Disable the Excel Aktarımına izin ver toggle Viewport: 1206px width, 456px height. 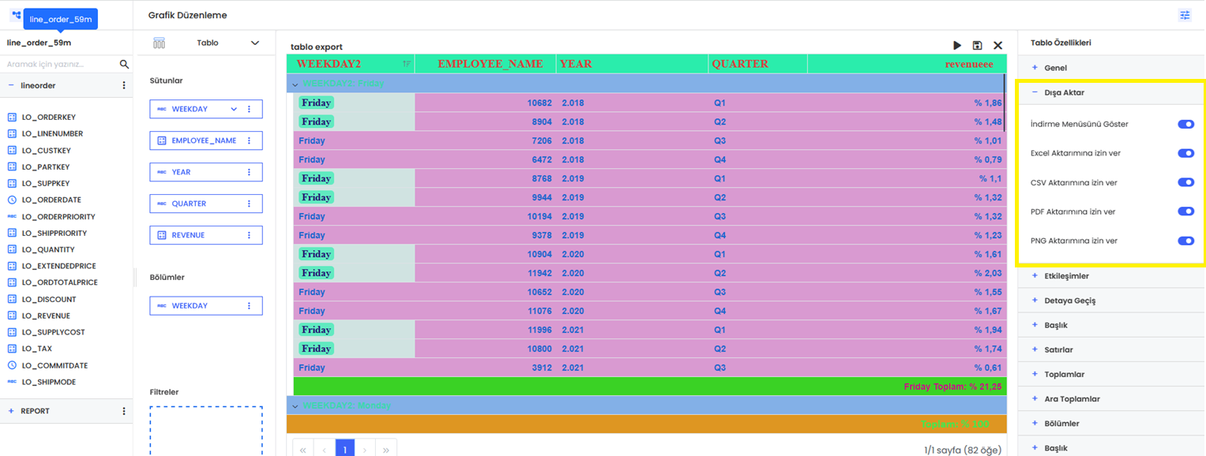[1185, 153]
